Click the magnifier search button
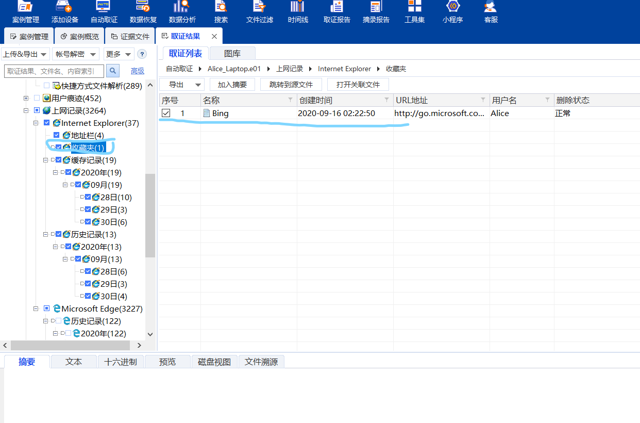The height and width of the screenshot is (423, 640). (113, 71)
